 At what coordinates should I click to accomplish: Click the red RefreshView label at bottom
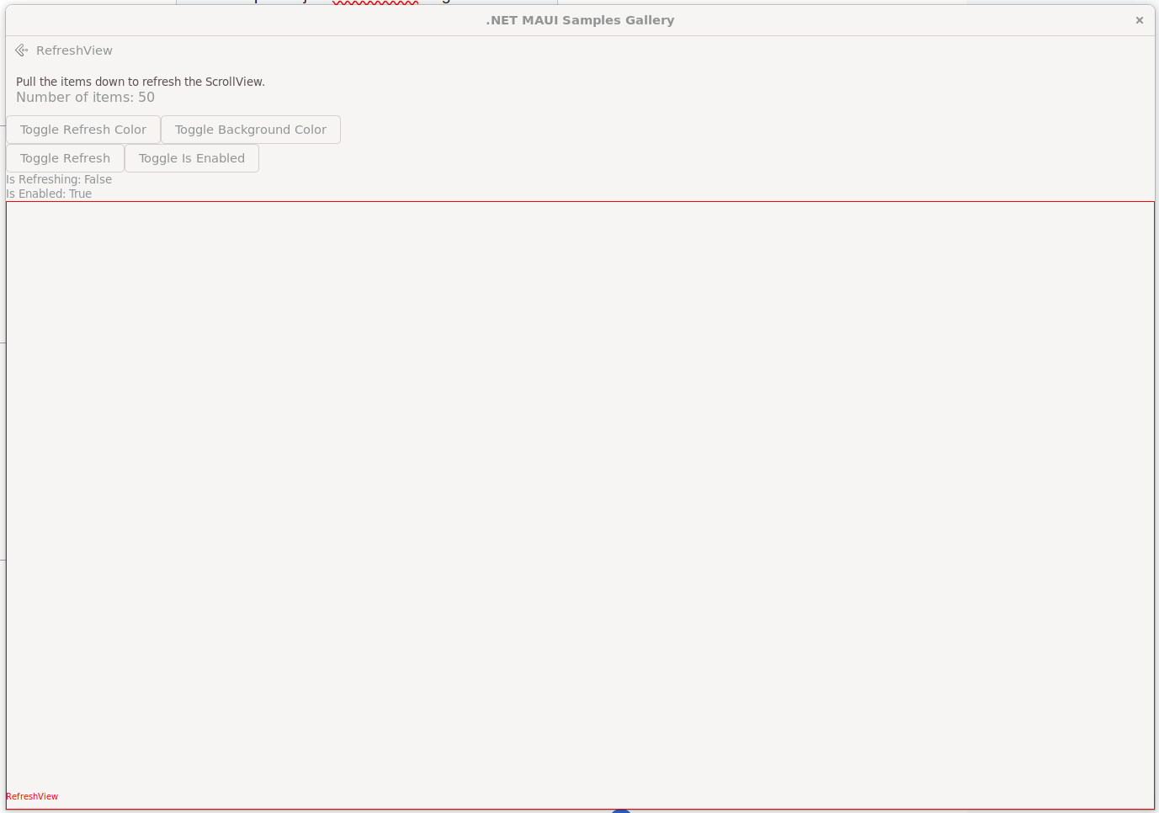[32, 796]
